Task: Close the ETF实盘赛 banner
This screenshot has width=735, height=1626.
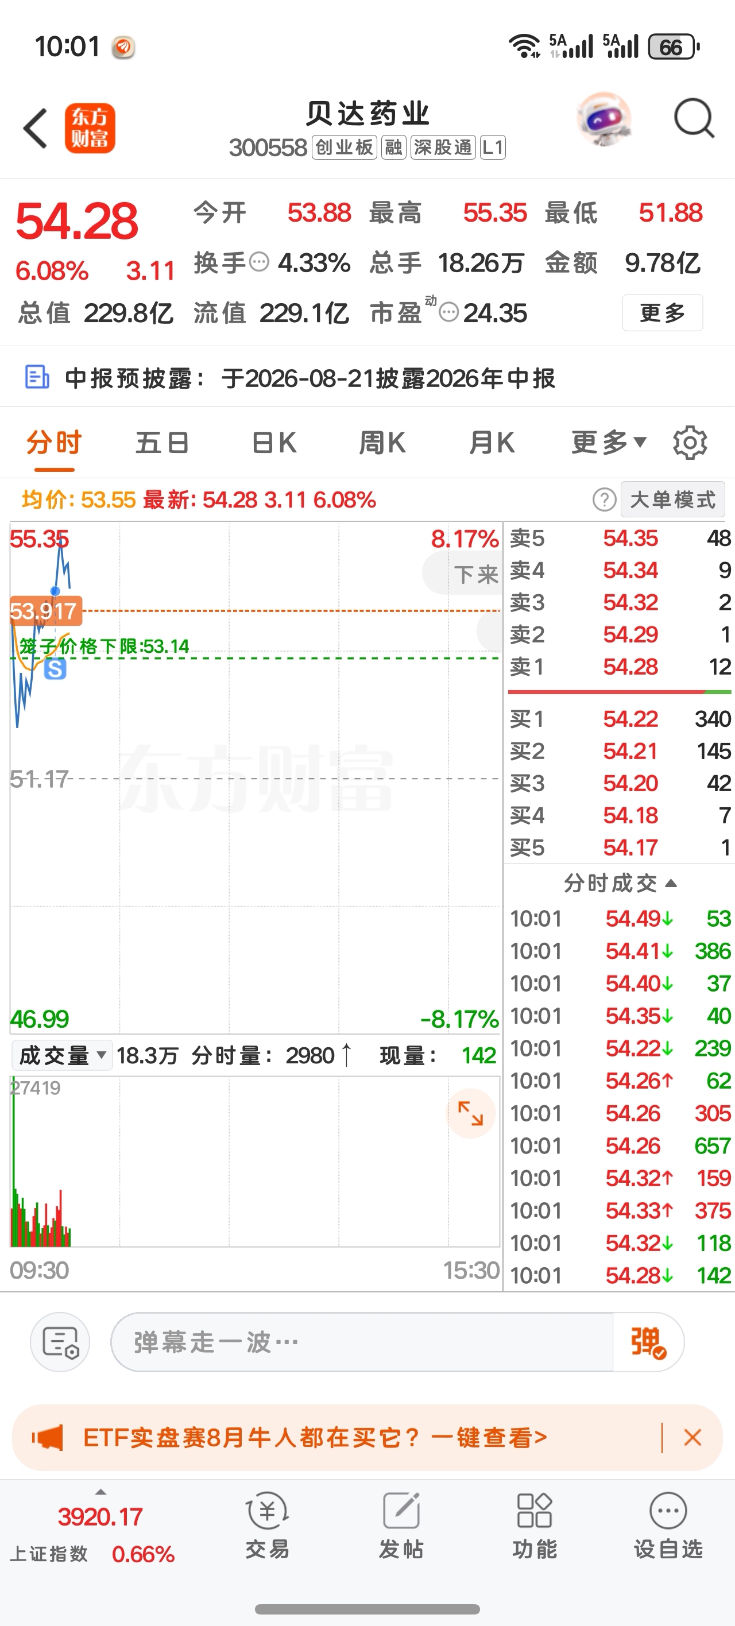Action: click(x=693, y=1438)
